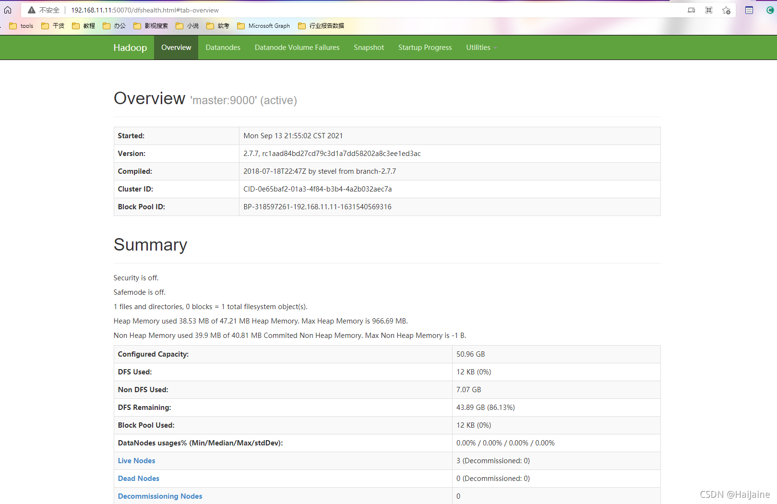Viewport: 777px width, 504px height.
Task: Open the Live Nodes link
Action: 136,461
